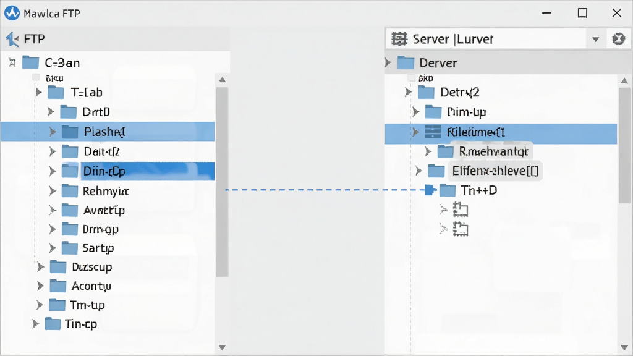Select the Derver root folder icon

tap(406, 62)
